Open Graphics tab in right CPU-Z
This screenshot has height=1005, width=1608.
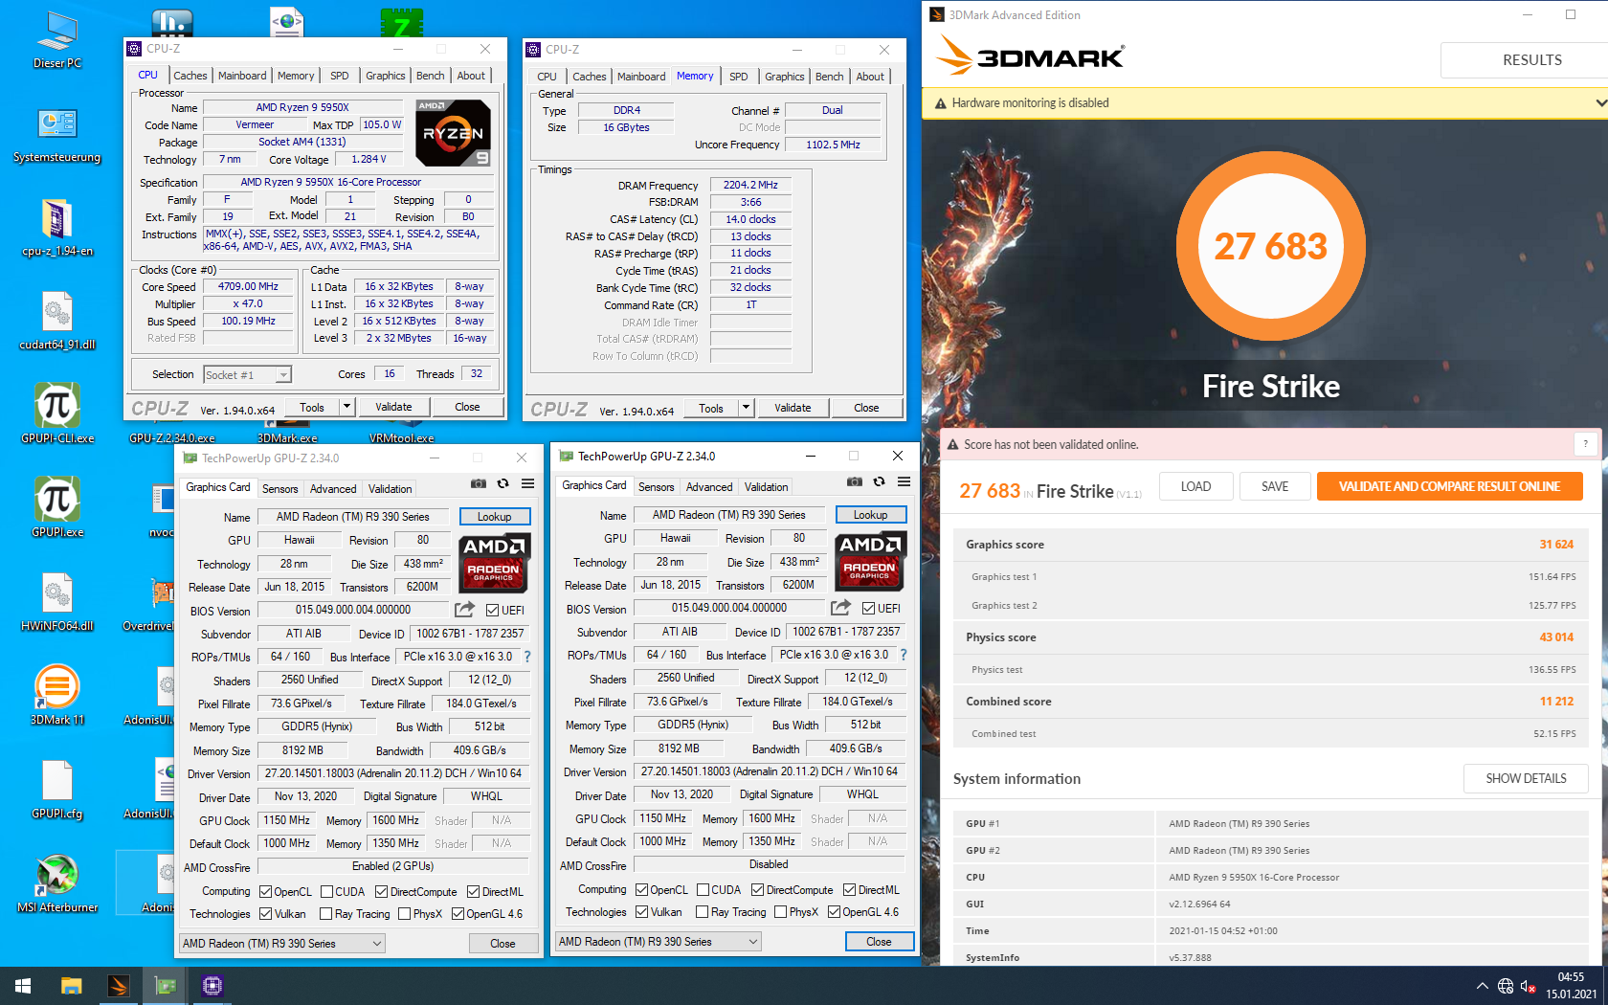click(784, 77)
